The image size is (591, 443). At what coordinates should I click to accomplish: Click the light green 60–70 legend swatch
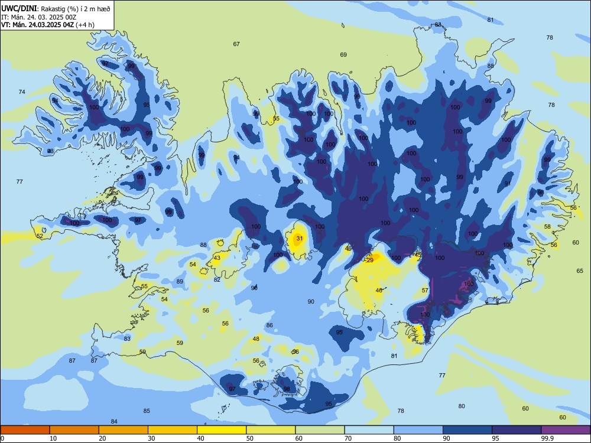[x=320, y=430]
